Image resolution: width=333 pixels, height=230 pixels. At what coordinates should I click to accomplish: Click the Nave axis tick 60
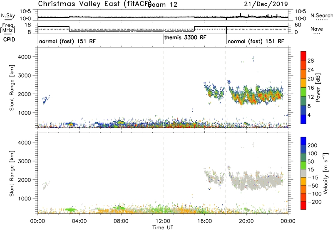(298, 25)
